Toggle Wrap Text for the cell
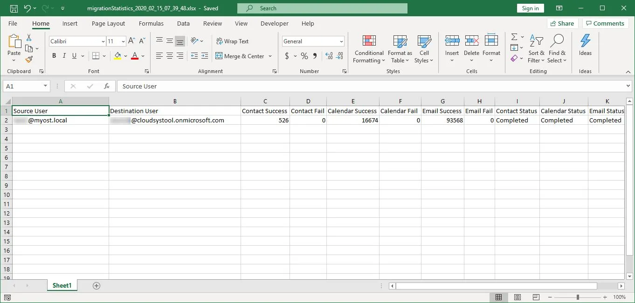This screenshot has width=635, height=303. (232, 41)
